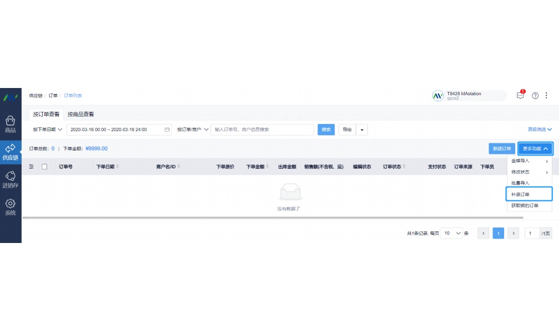
Task: Open the 按订单/商户 search type dropdown
Action: (x=193, y=129)
